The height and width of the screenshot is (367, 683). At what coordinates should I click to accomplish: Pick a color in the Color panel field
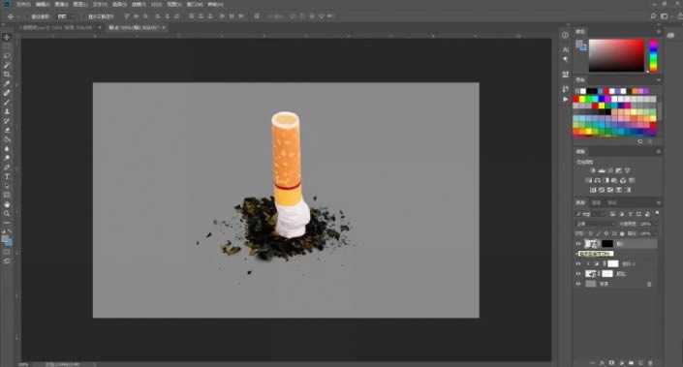point(616,55)
